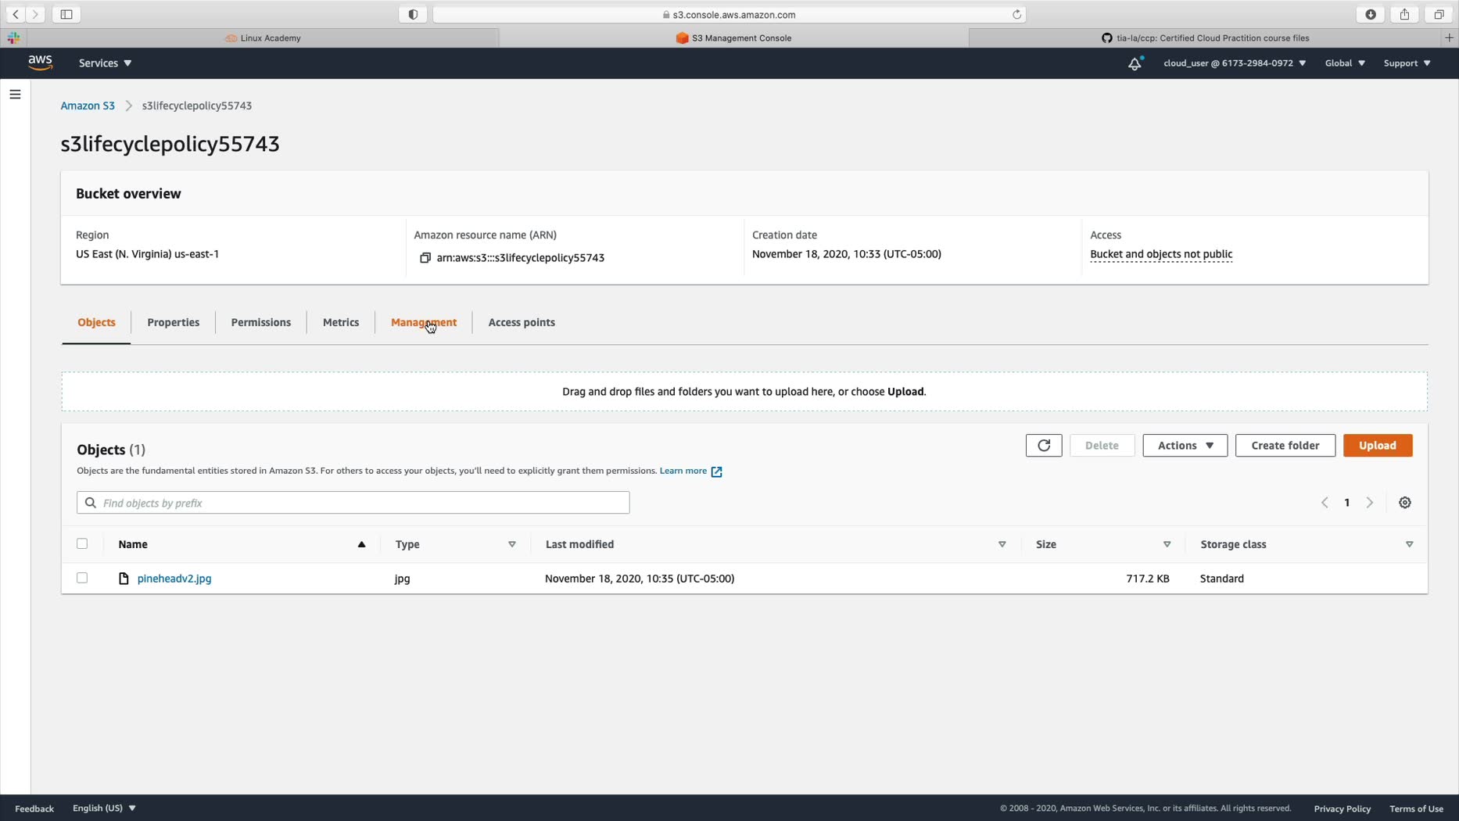
Task: Click the browser forward arrow
Action: tap(35, 14)
